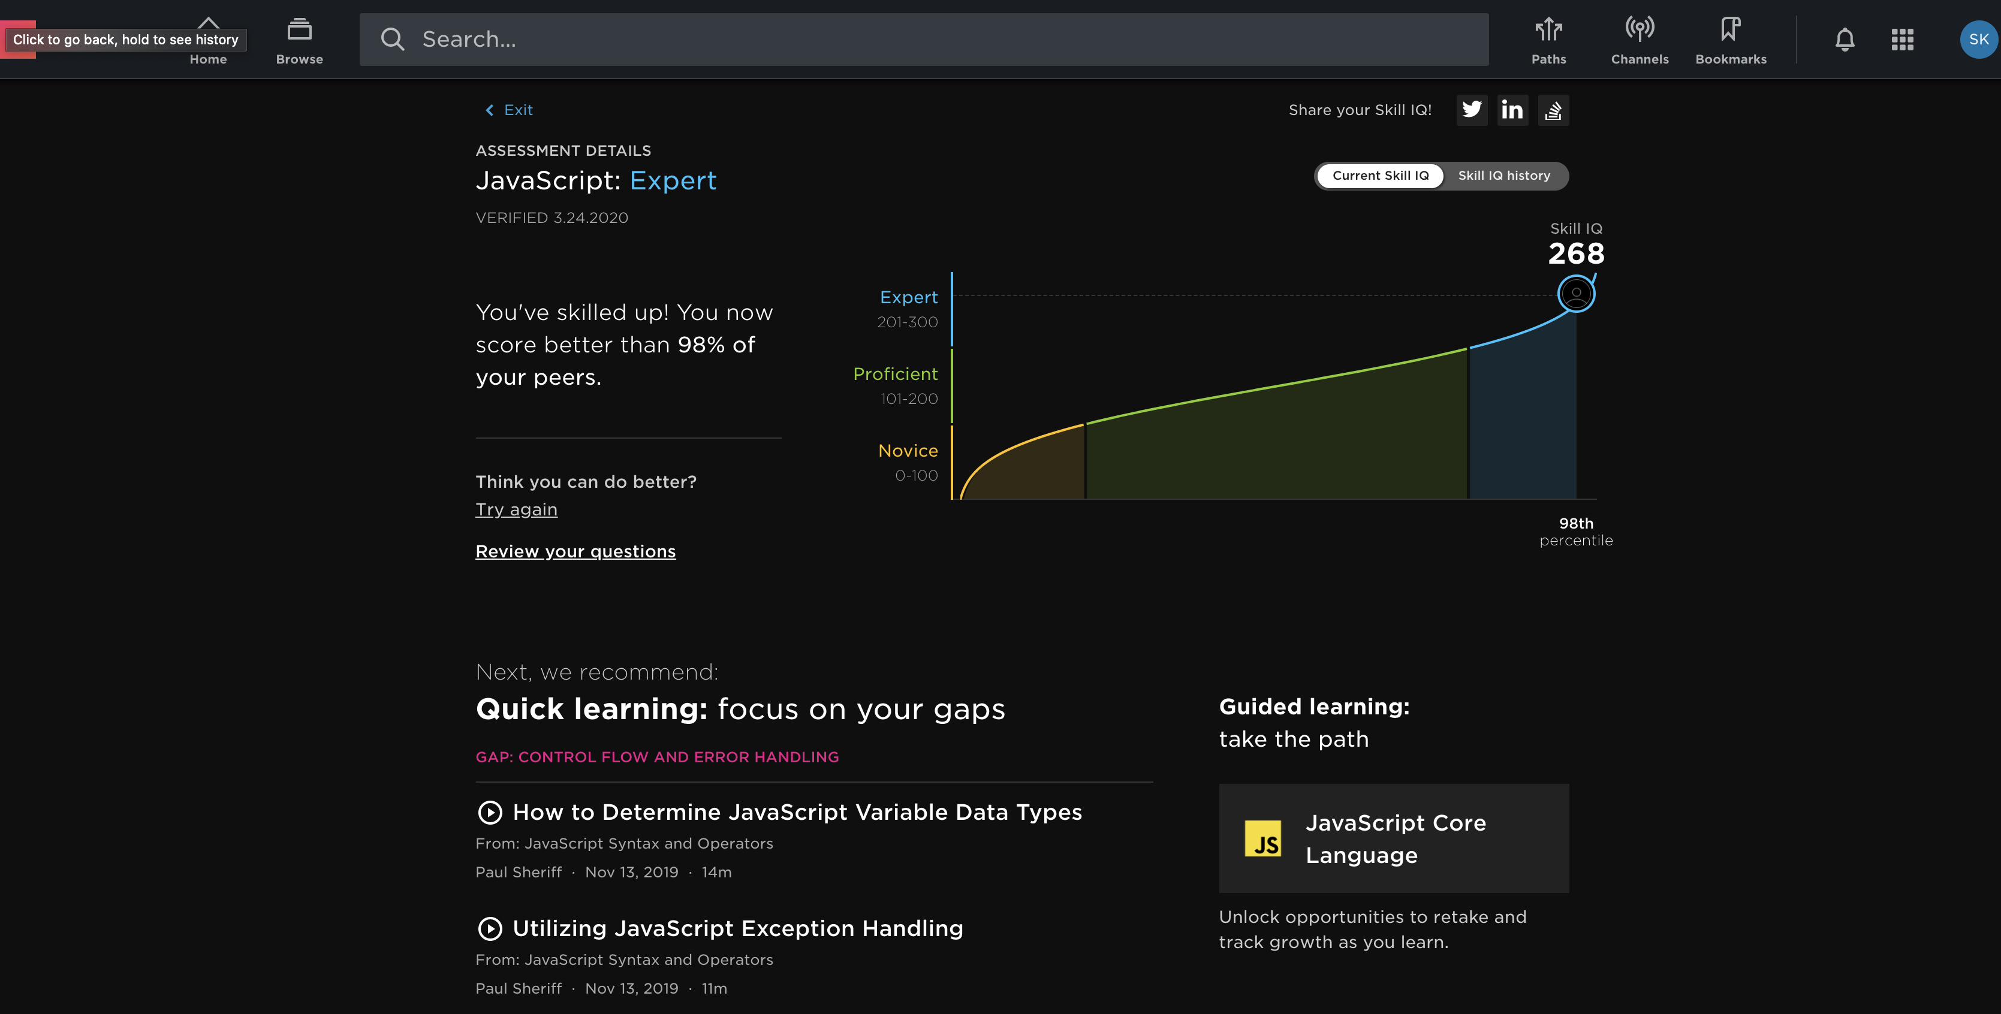Viewport: 2001px width, 1014px height.
Task: Open the Channels section
Action: (x=1639, y=40)
